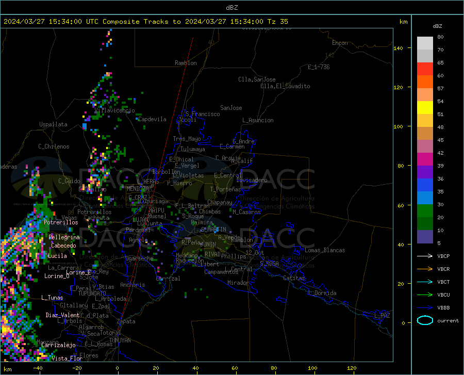This screenshot has height=375, width=464.
Task: Click the 'Tz 35' text in header
Action: click(278, 22)
